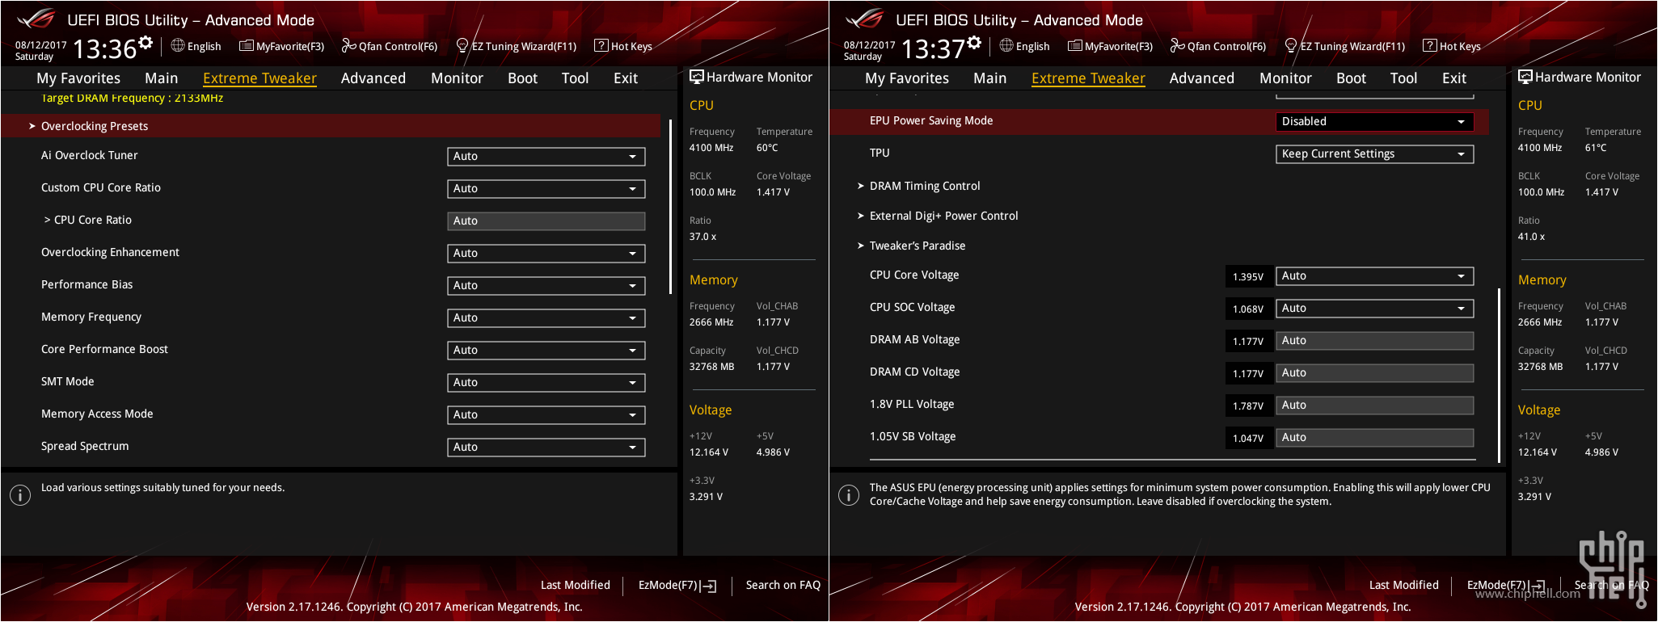Click the ROG logo in the left BIOS screen
The height and width of the screenshot is (622, 1658).
click(35, 18)
